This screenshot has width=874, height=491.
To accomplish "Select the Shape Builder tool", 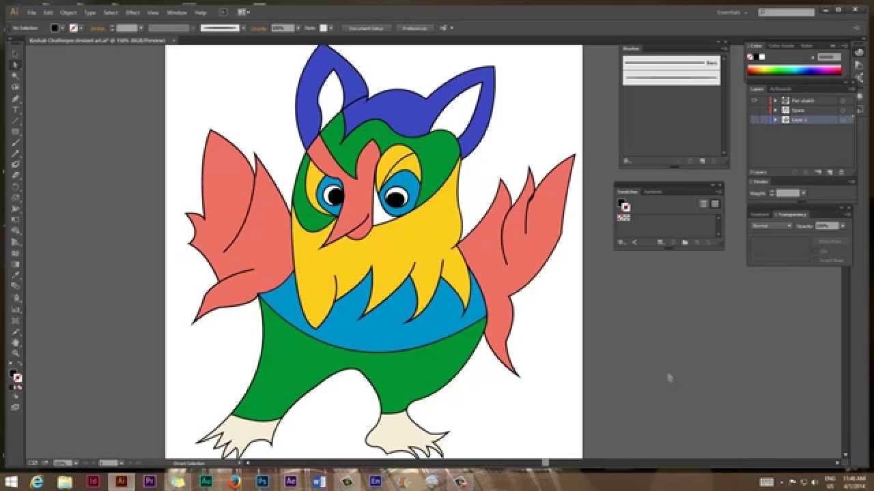I will [x=16, y=230].
